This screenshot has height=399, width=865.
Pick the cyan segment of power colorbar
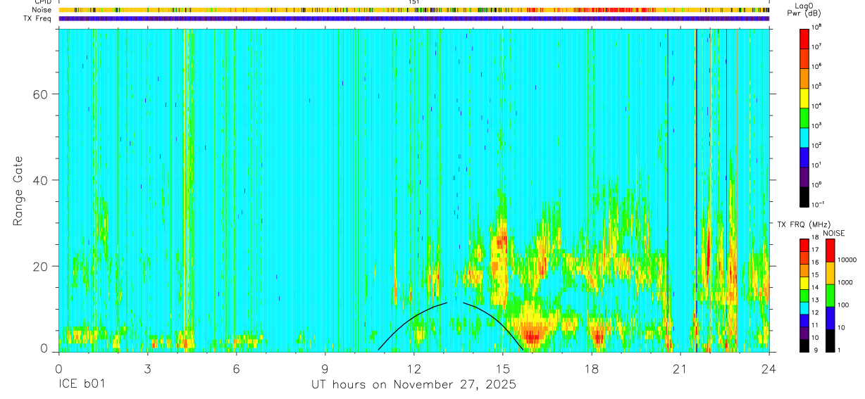pyautogui.click(x=804, y=137)
